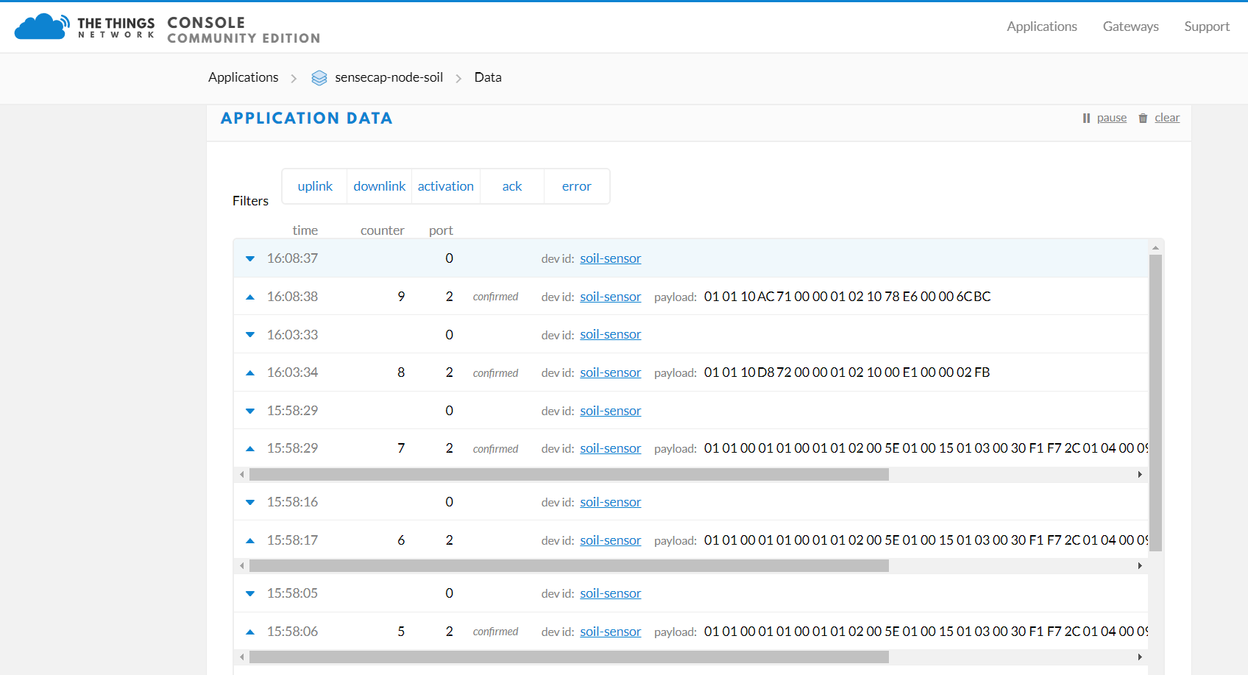Expand the 16:03:34 uplink entry
The height and width of the screenshot is (675, 1248).
tap(250, 372)
